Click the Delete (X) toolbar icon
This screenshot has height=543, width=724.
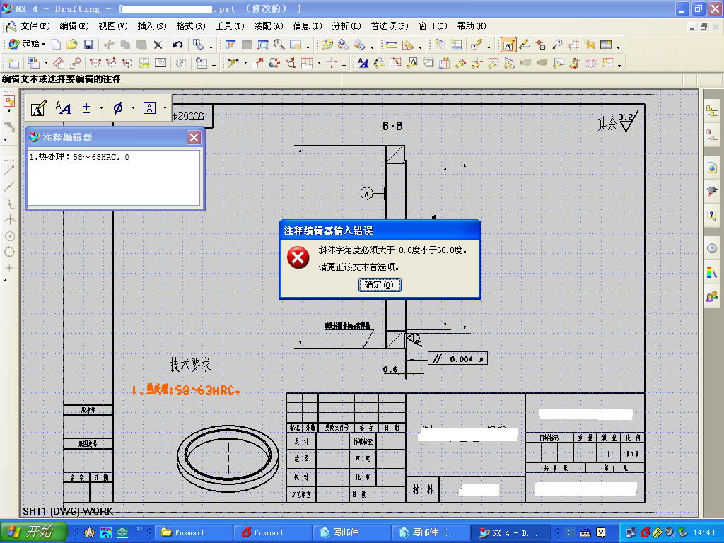tap(158, 45)
